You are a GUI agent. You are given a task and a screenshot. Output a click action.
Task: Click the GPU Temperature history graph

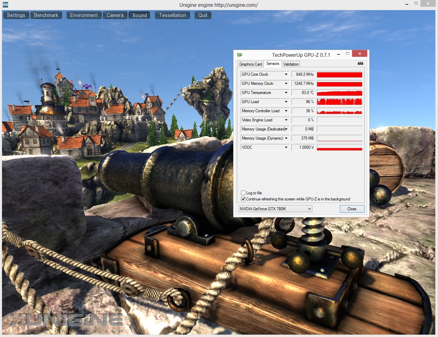340,93
